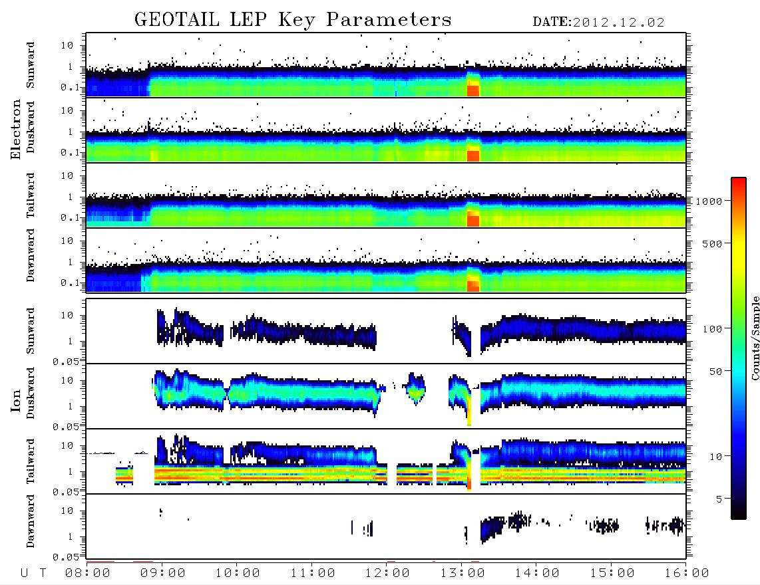Select the 13:00 time tick label
760x585 pixels.
[463, 574]
